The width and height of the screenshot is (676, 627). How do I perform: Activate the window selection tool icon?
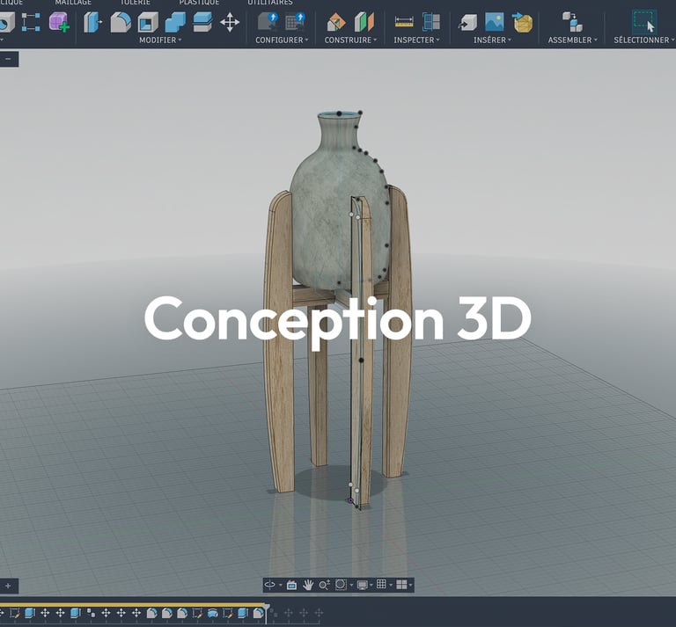click(x=643, y=22)
